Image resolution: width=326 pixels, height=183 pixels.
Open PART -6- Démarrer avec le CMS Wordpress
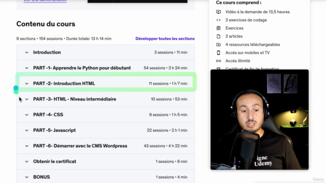pyautogui.click(x=80, y=146)
